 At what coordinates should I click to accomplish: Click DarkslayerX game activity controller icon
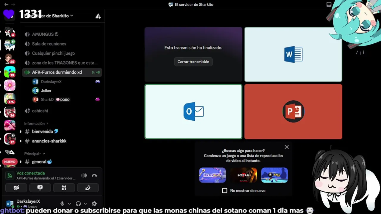click(x=97, y=81)
